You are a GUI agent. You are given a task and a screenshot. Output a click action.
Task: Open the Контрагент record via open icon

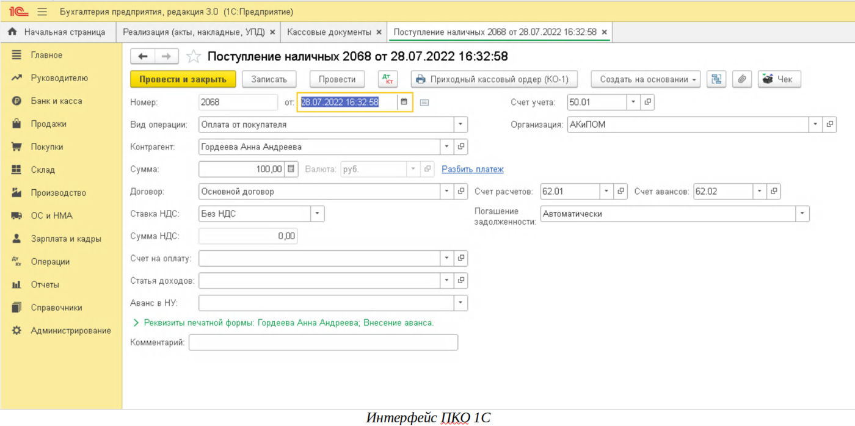point(461,146)
